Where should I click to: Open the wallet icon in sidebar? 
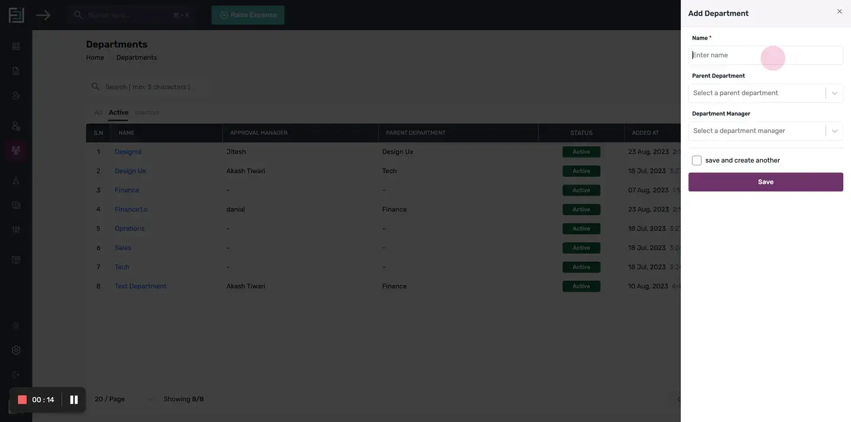pyautogui.click(x=16, y=205)
